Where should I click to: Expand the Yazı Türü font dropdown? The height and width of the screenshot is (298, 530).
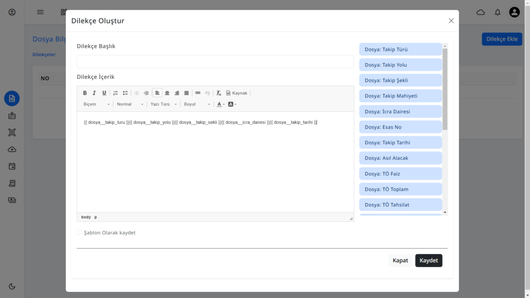163,105
